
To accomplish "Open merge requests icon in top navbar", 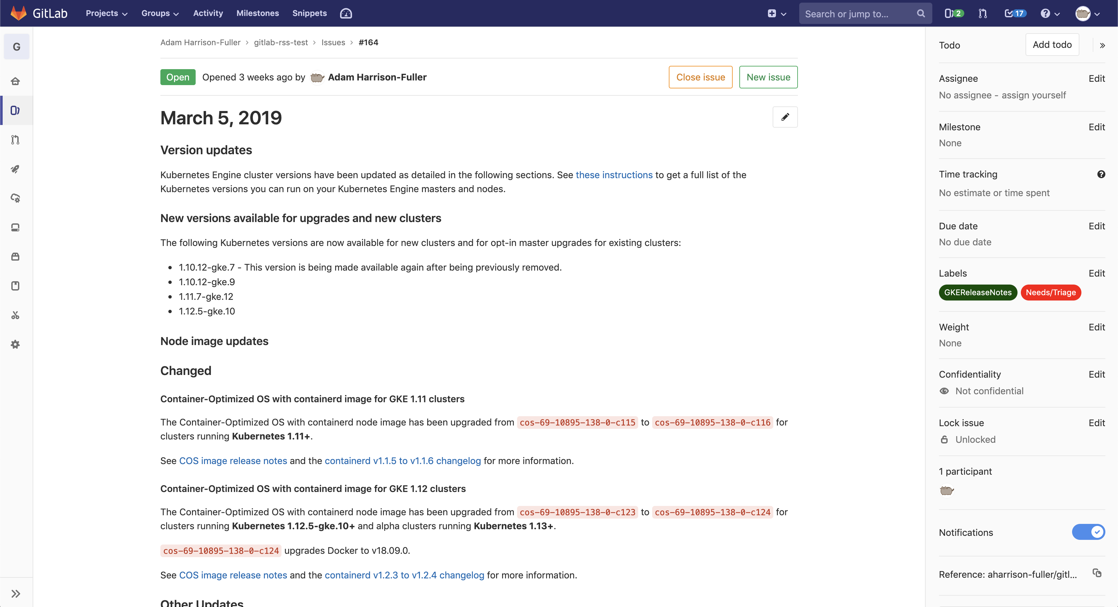I will pyautogui.click(x=983, y=13).
